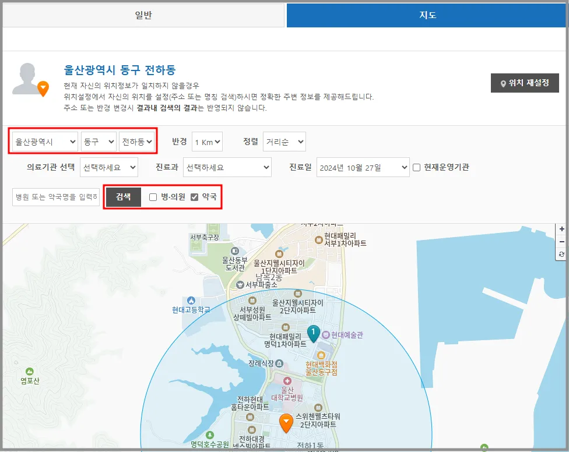Enable the 현재운영기관 checkbox

coord(417,167)
